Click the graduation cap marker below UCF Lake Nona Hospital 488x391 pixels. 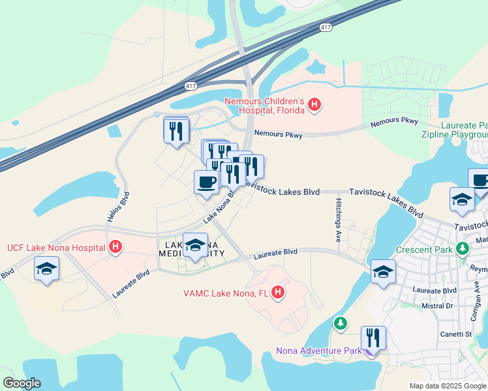click(x=47, y=270)
